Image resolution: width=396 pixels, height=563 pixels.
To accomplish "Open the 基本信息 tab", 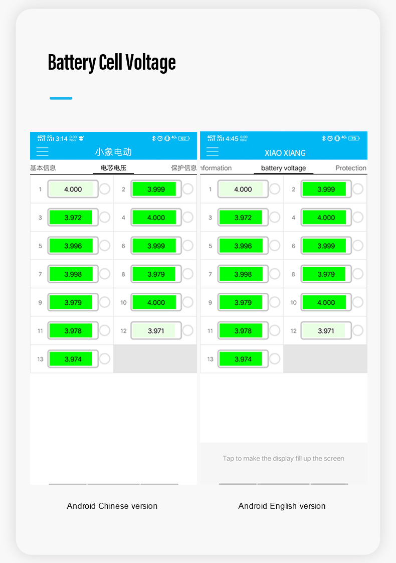I will (43, 168).
